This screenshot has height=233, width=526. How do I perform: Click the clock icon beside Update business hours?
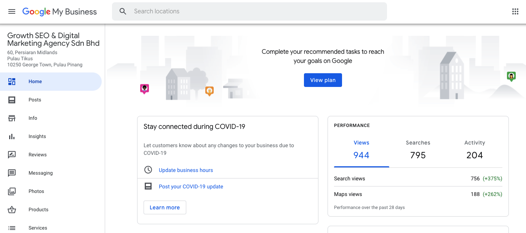[148, 170]
